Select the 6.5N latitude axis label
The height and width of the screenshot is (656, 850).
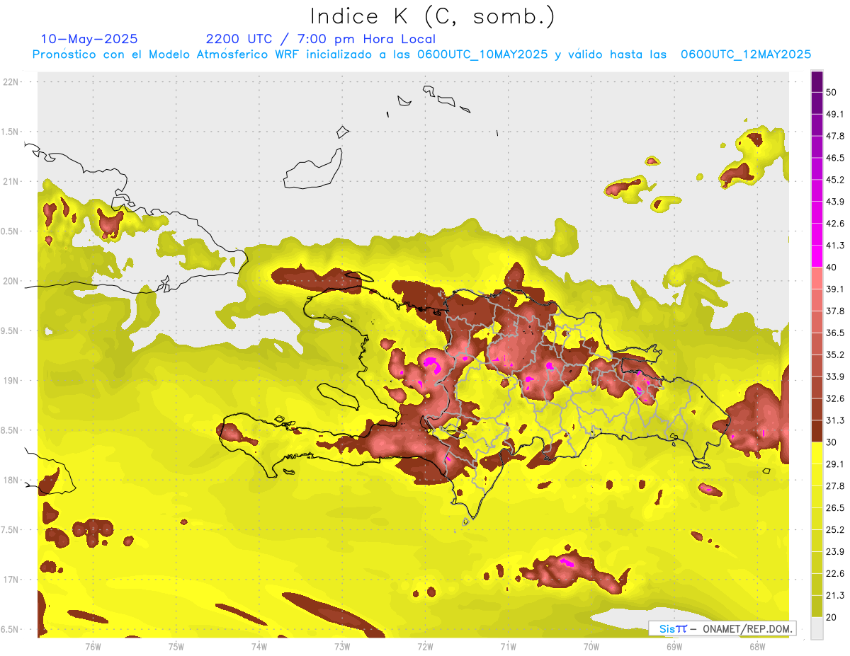click(11, 629)
